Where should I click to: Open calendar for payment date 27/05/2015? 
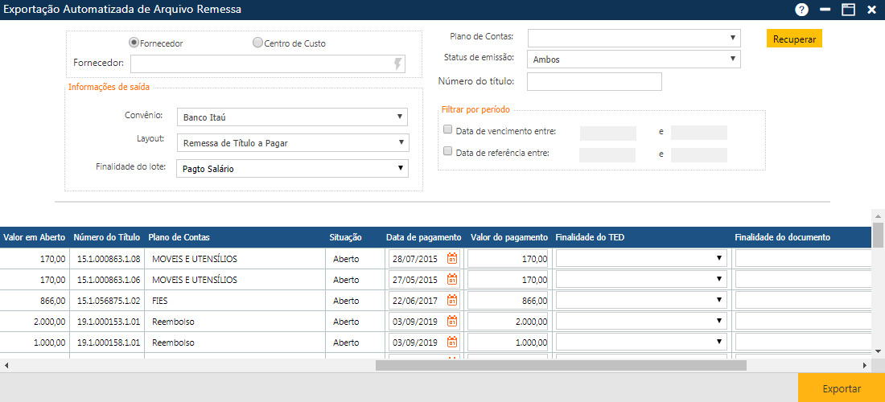coord(452,280)
